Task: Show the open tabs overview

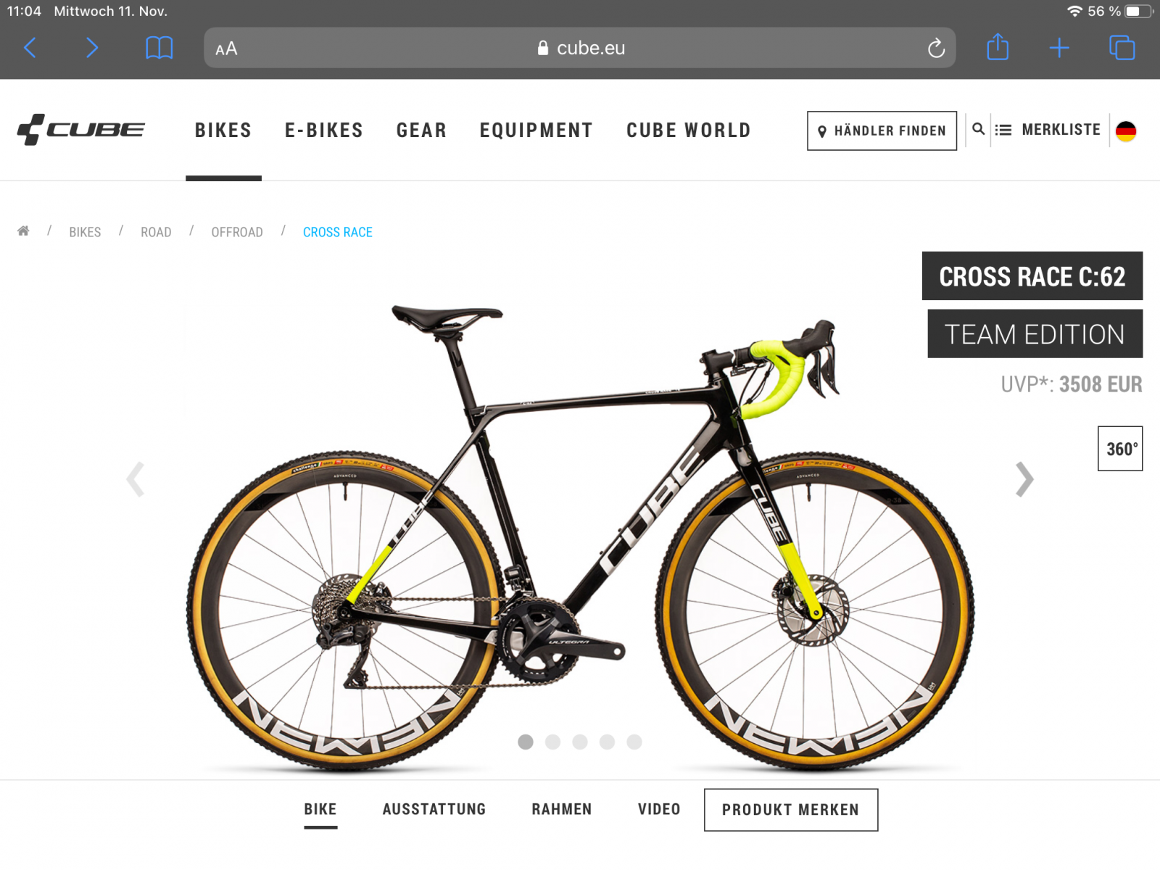Action: point(1122,48)
